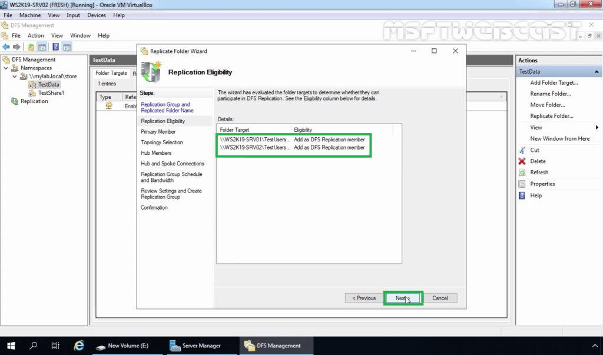The height and width of the screenshot is (355, 603).
Task: Select the Cut action in Actions pane
Action: (x=535, y=150)
